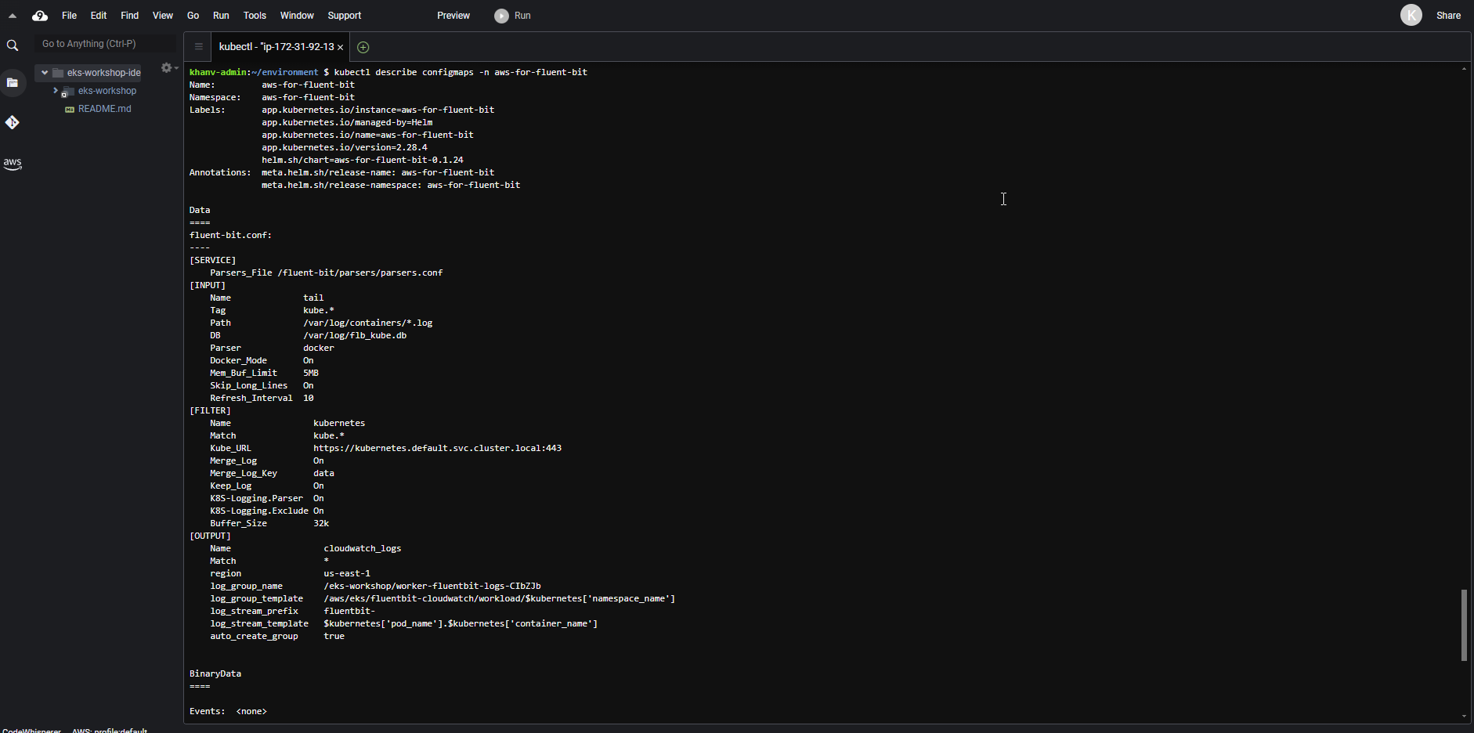This screenshot has height=733, width=1474.
Task: Click the Run play icon
Action: 501,16
